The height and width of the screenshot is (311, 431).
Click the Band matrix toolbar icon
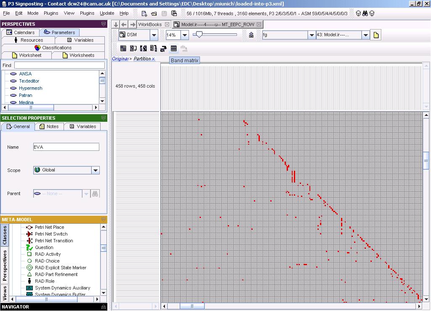pos(173,48)
